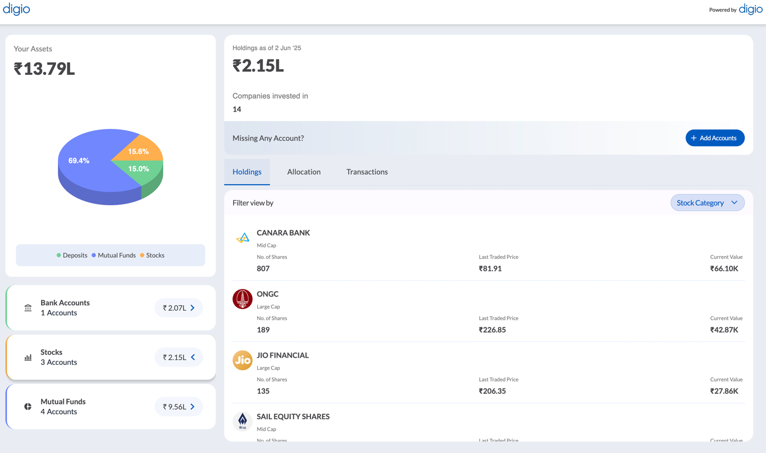This screenshot has width=766, height=453.
Task: Click the Filter view by label
Action: [253, 203]
